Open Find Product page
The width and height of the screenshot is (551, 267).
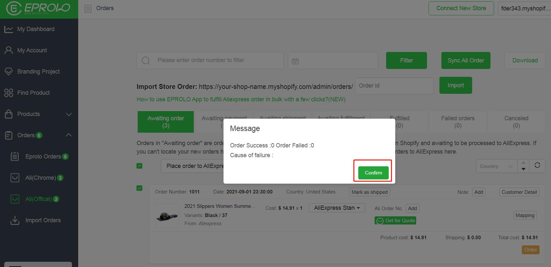(34, 93)
